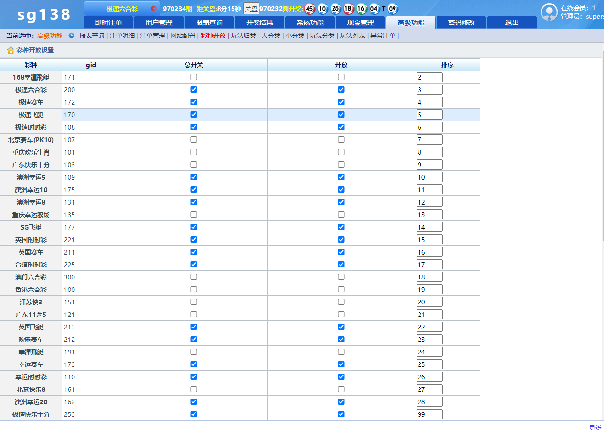
Task: Check 开放 for 澳门六合彩
Action: [341, 277]
